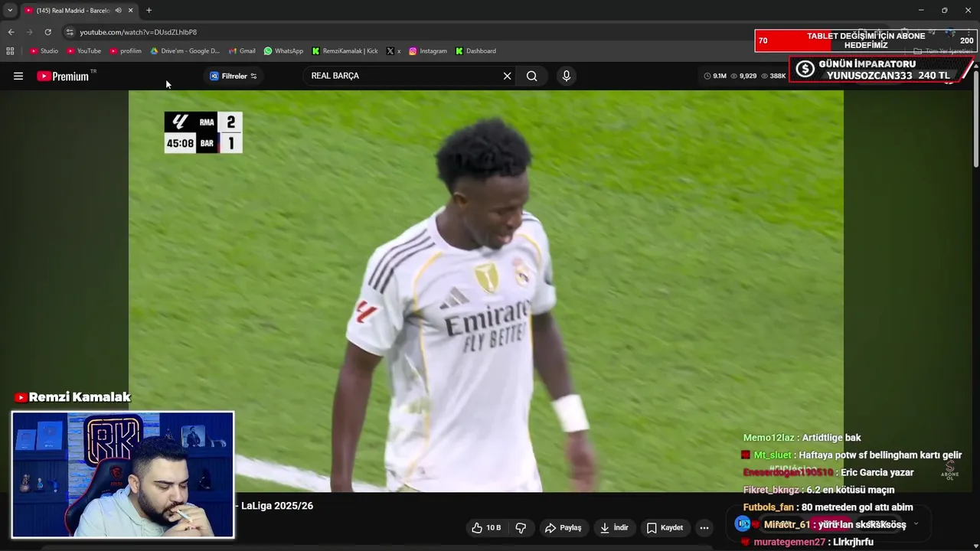Open the Gmail bookmark
This screenshot has height=551, width=980.
point(242,51)
